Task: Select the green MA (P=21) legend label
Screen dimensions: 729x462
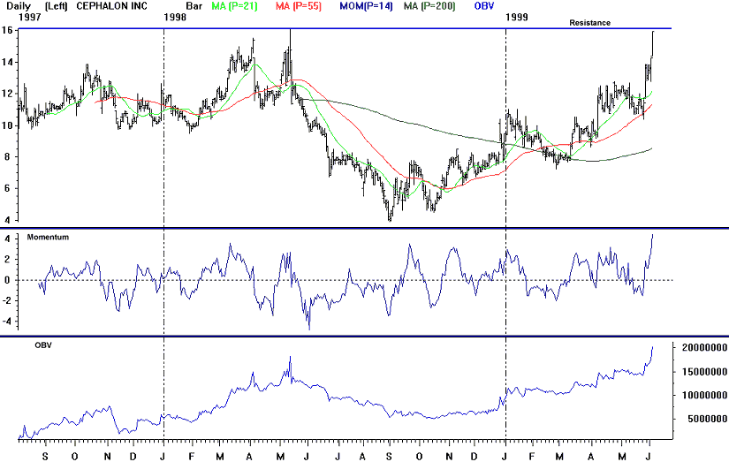Action: coord(234,6)
